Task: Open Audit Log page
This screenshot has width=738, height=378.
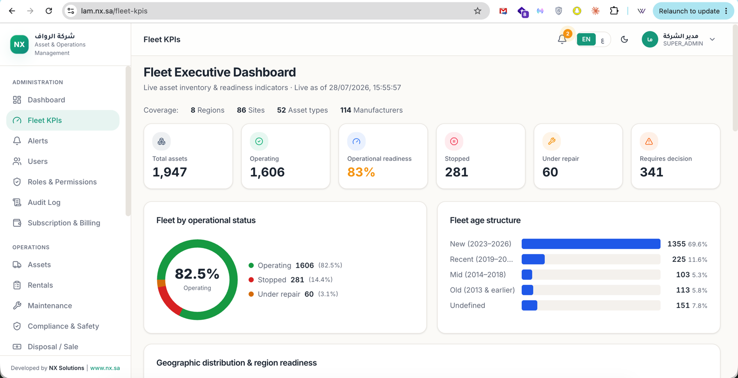Action: [x=63, y=202]
